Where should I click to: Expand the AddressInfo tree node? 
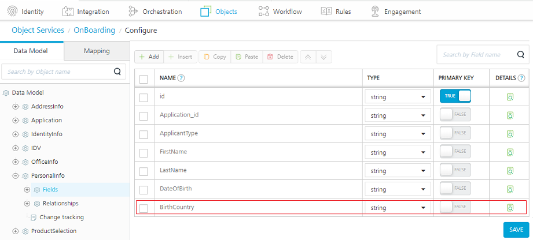click(16, 107)
